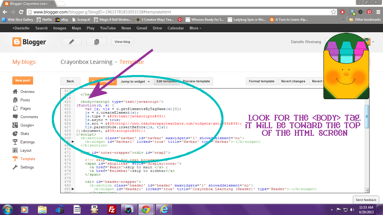Open Gmail in the Google bar
This screenshot has height=215, width=383.
[x=142, y=28]
